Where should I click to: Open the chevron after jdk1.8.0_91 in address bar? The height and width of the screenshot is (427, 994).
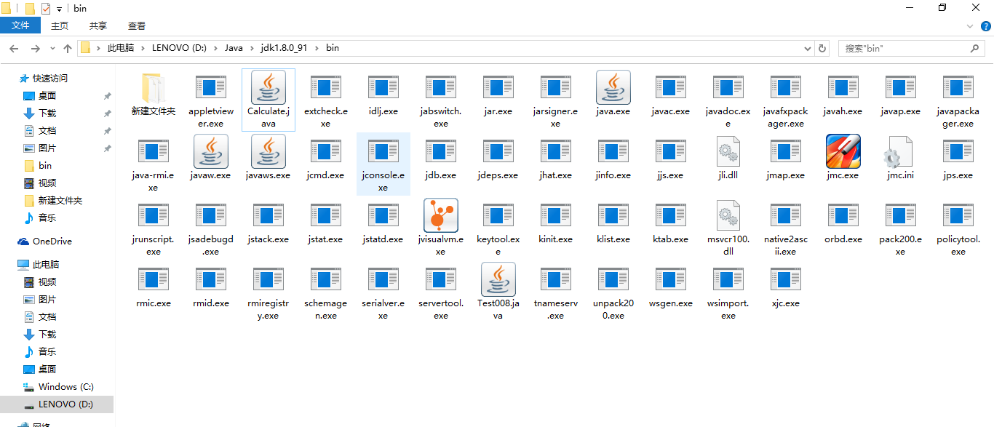317,48
